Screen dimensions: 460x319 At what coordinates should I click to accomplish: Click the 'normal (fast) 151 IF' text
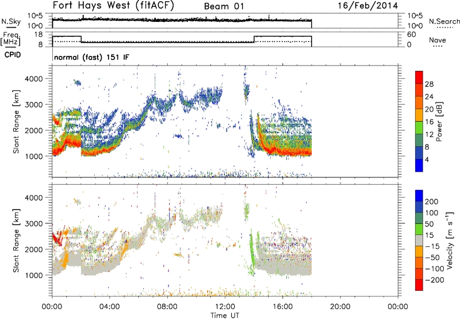point(91,57)
